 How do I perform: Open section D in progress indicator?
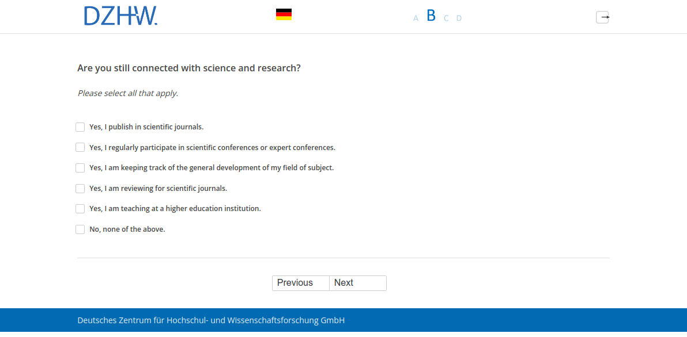(x=459, y=18)
